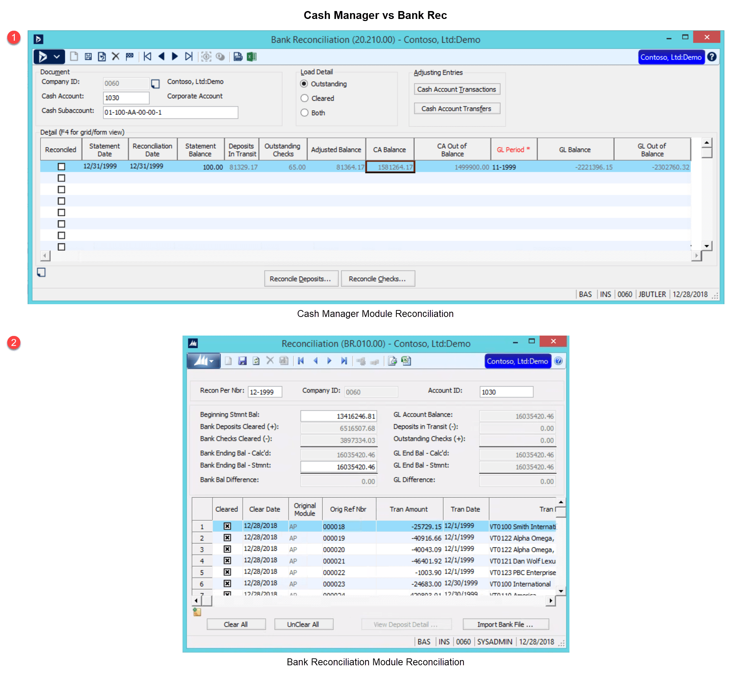The height and width of the screenshot is (677, 752).
Task: Click Refresh page icon in BR.010.00 toolbar
Action: click(256, 360)
